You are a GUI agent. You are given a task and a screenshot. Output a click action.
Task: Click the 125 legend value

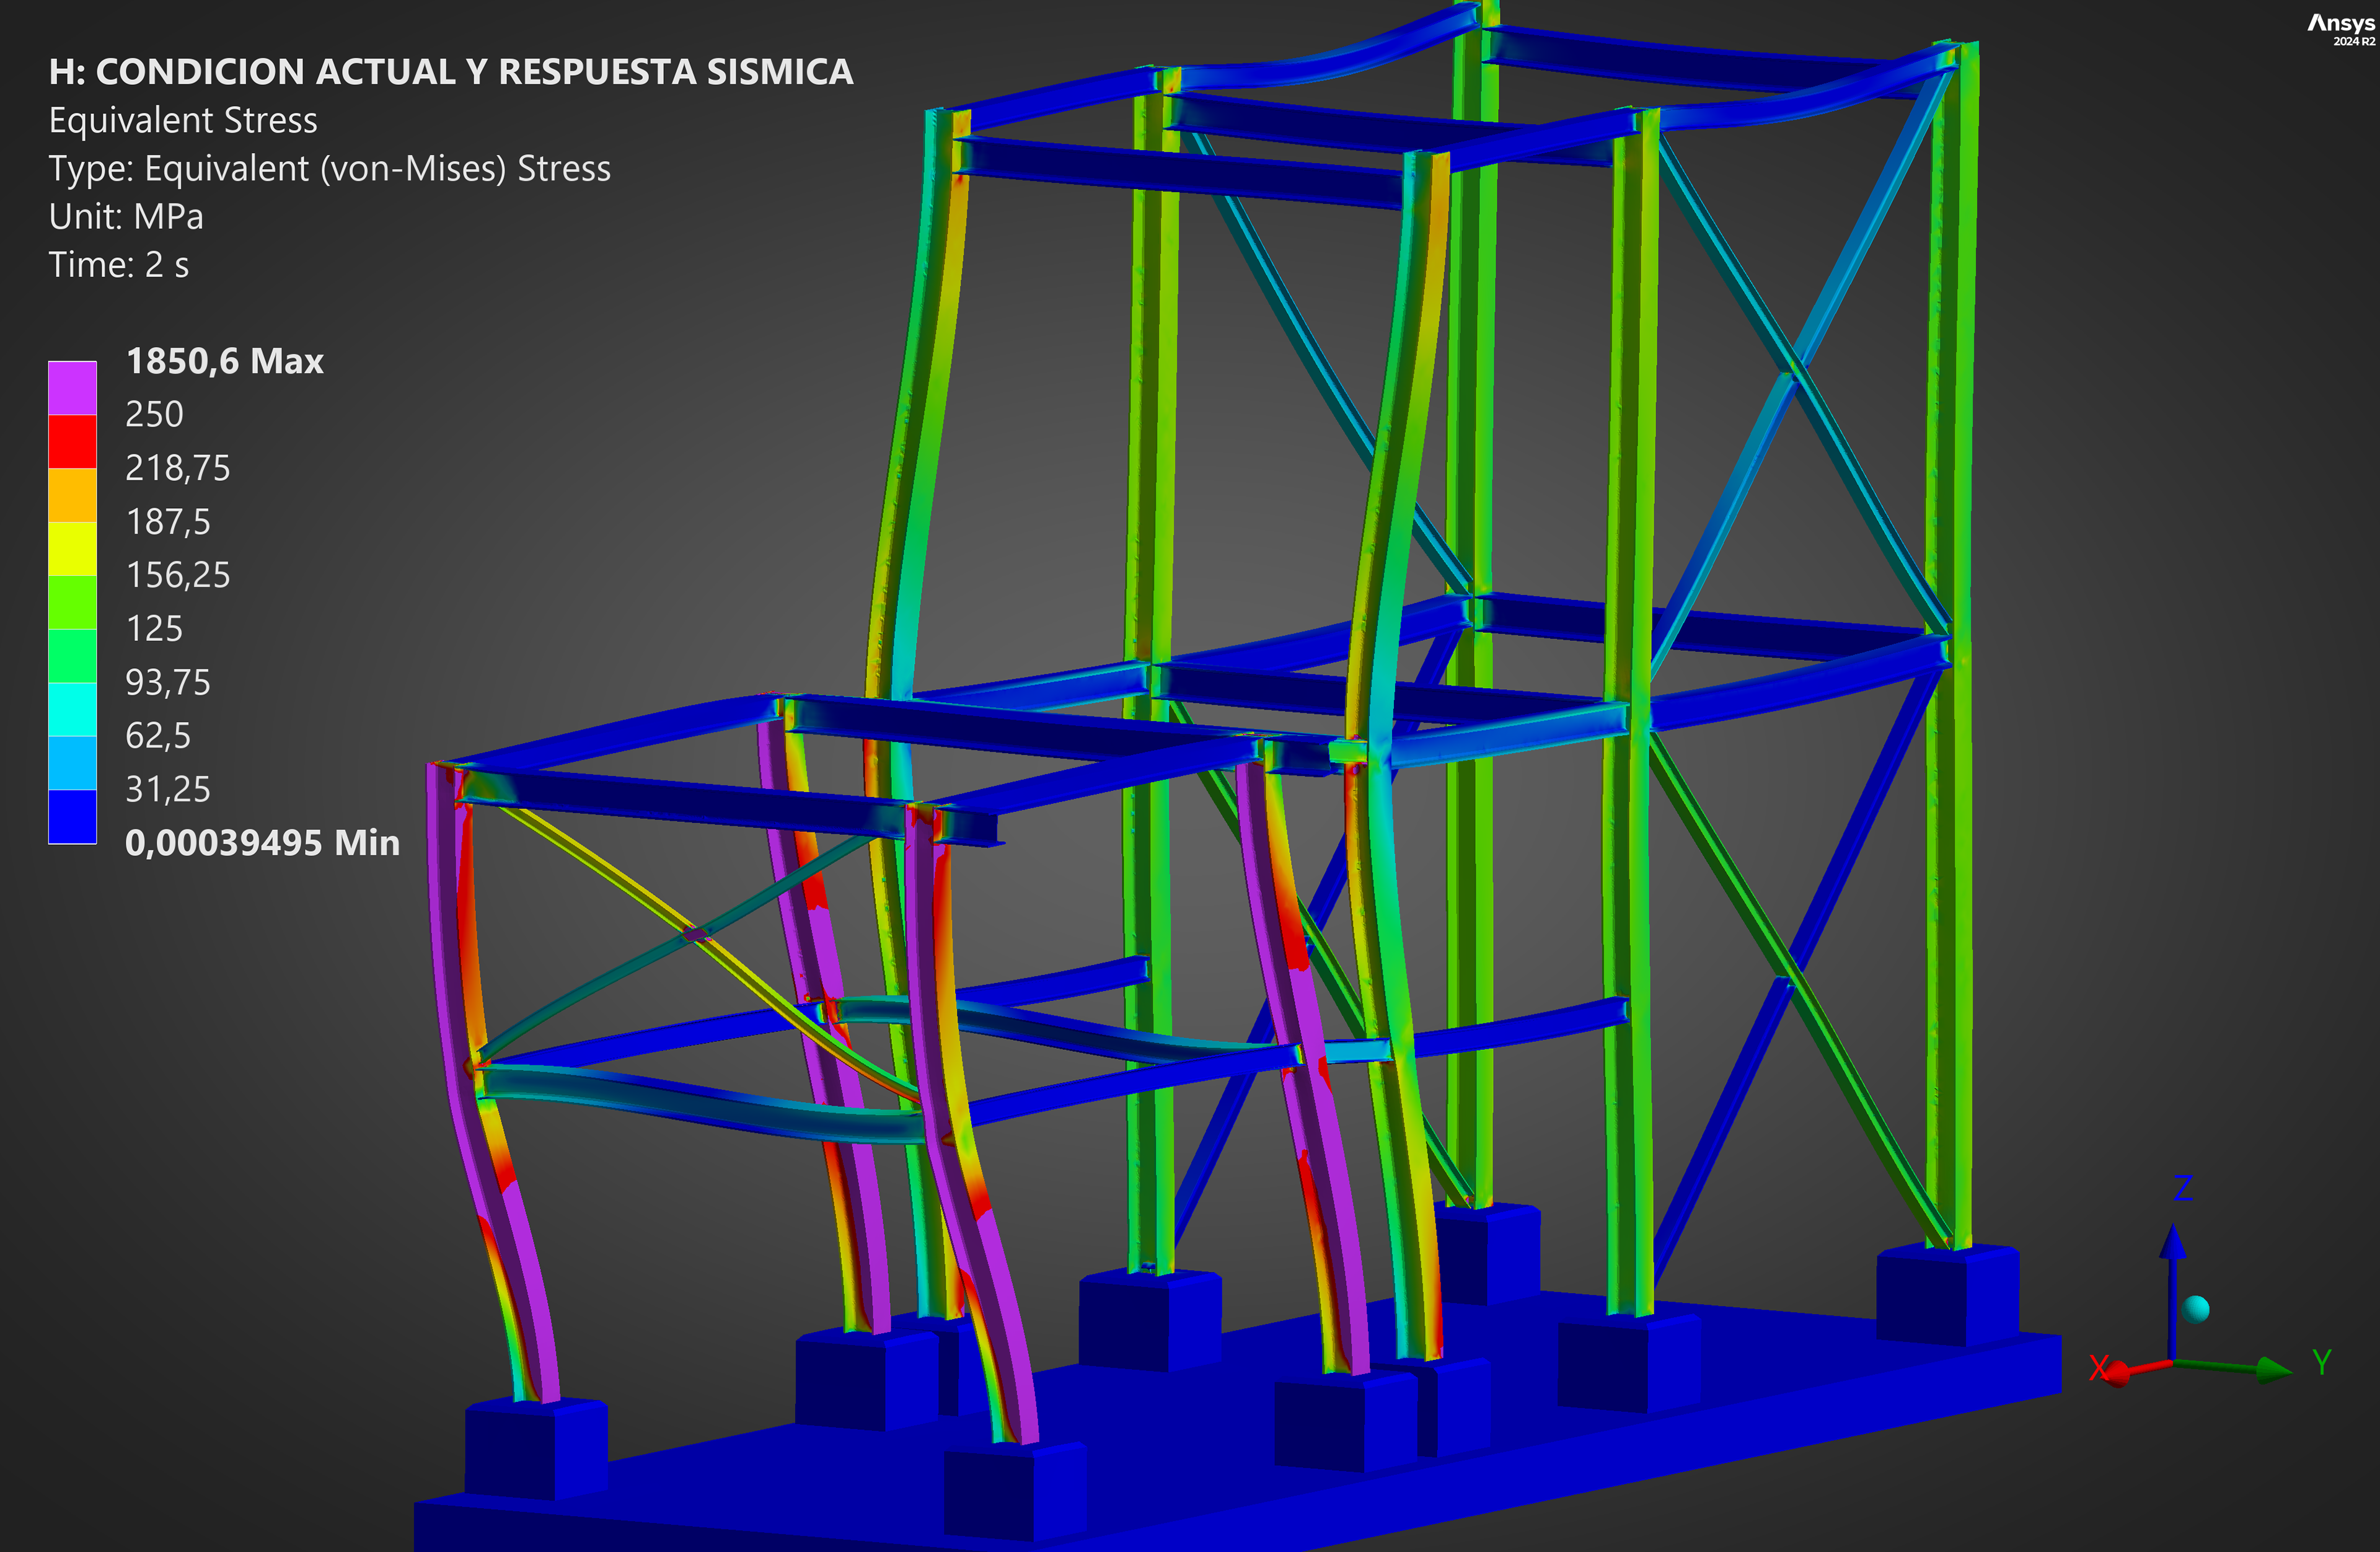click(x=154, y=629)
